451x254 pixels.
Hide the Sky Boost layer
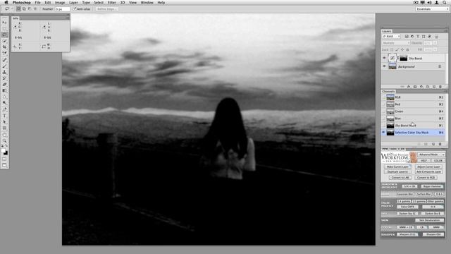[384, 58]
